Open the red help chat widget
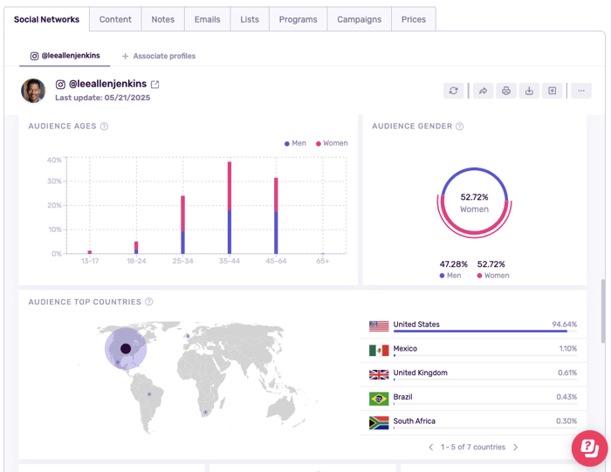Image resolution: width=611 pixels, height=472 pixels. (589, 448)
